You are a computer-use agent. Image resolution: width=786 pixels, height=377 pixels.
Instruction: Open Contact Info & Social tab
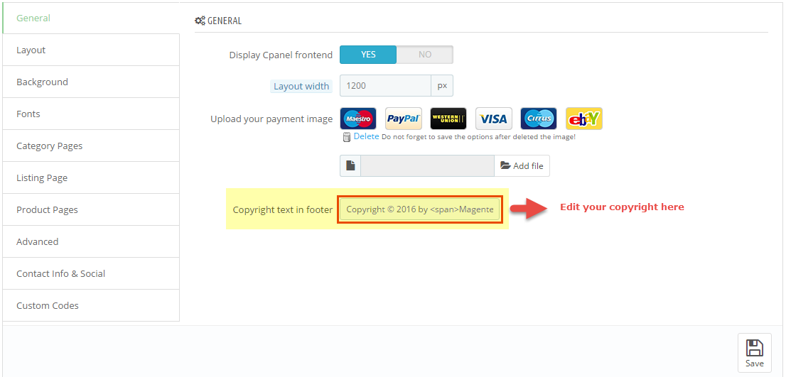point(91,274)
